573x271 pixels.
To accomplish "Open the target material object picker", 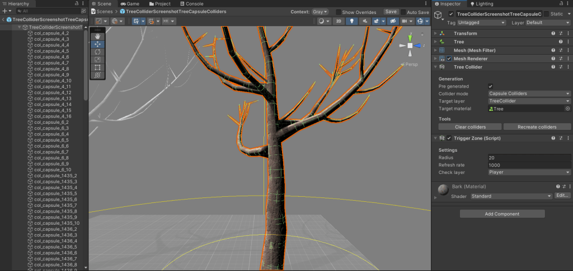I will 567,109.
